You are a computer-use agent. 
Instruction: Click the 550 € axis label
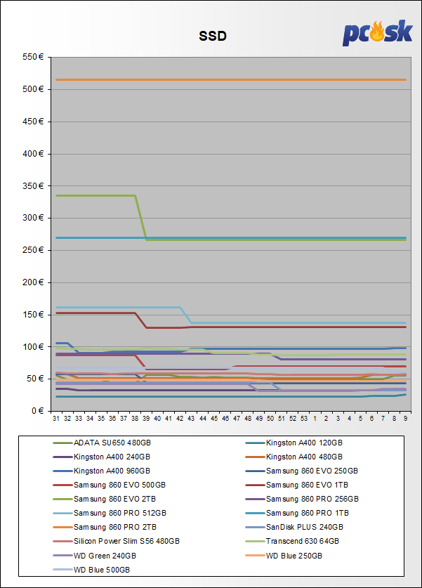click(33, 57)
